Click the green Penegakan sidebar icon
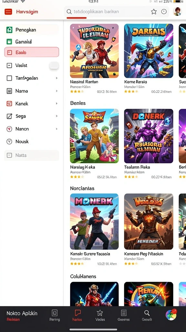This screenshot has height=332, width=186. (x=9, y=30)
